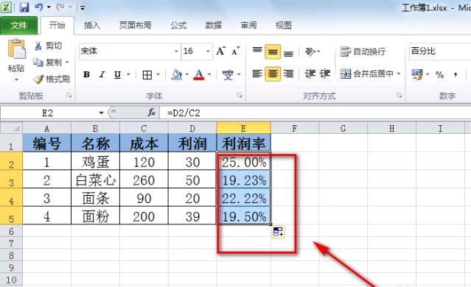
Task: Expand the font name dropdown showing 宋体
Action: [176, 52]
